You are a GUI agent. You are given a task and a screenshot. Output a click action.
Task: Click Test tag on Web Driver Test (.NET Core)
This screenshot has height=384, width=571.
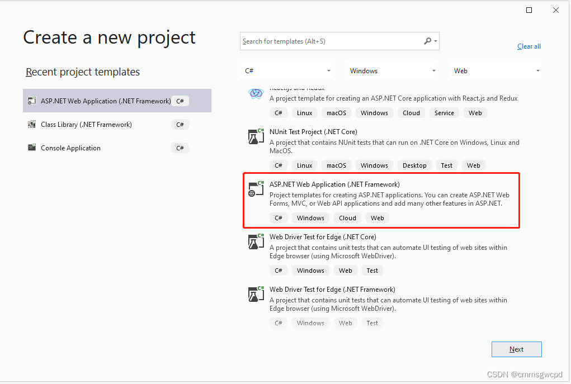point(372,271)
